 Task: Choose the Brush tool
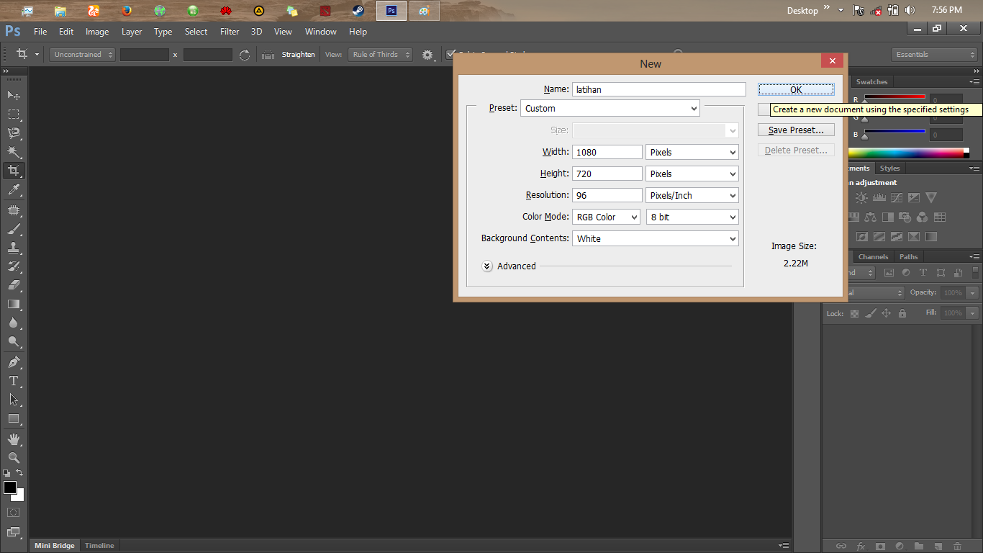(x=13, y=229)
